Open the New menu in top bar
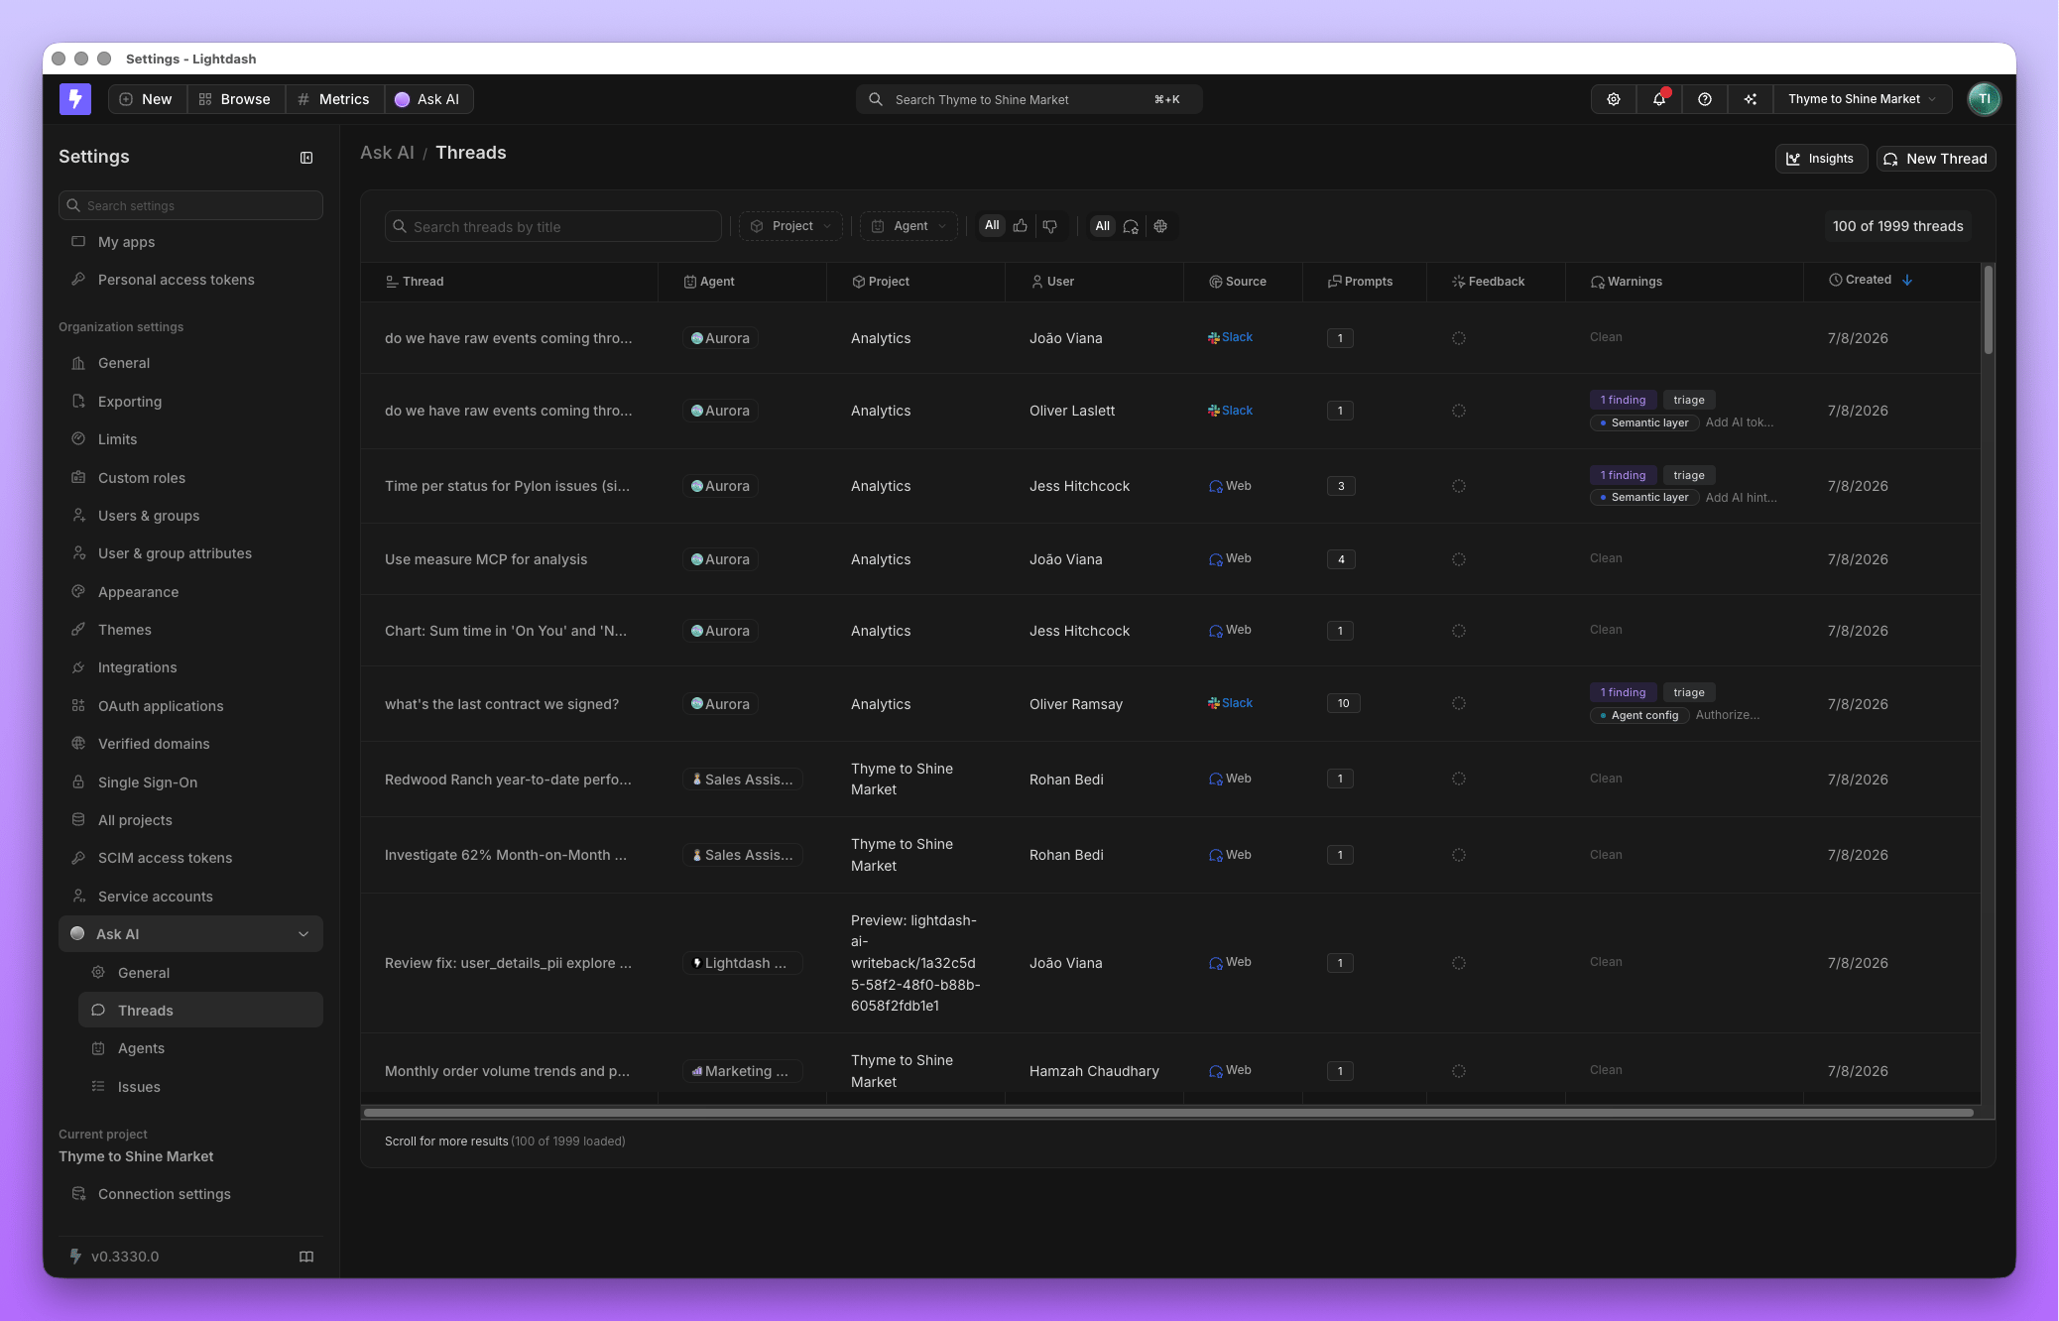Image resolution: width=2059 pixels, height=1321 pixels. [x=146, y=99]
